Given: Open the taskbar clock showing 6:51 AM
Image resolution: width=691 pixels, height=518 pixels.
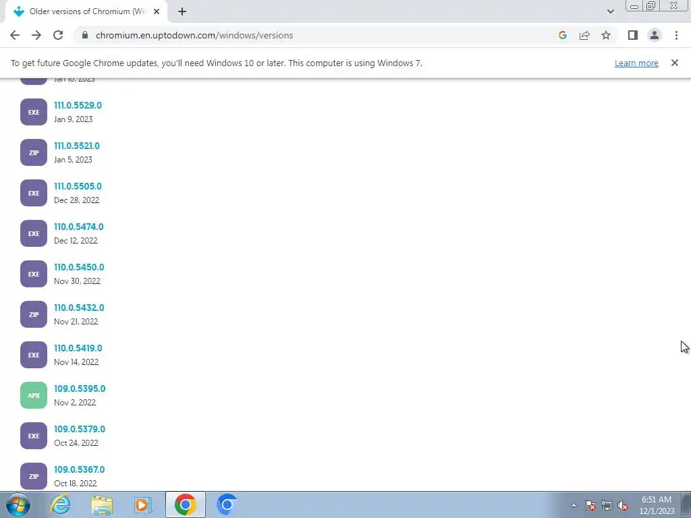Looking at the screenshot, I should click(657, 505).
